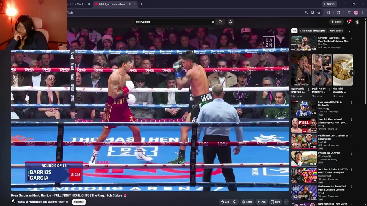The image size is (367, 206).
Task: Open Devin Haney MOCKING short thumbnail
Action: (322, 70)
